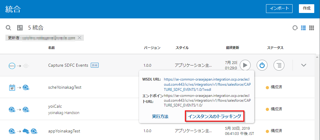Switch to grid card view
320x140 pixels.
(312, 28)
